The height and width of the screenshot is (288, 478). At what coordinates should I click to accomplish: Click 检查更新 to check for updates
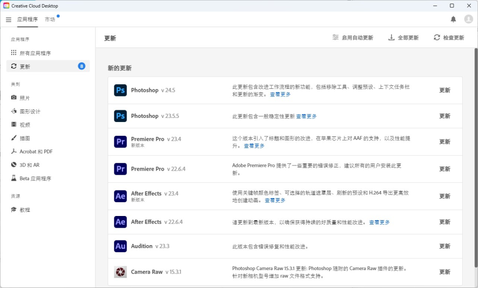(449, 38)
